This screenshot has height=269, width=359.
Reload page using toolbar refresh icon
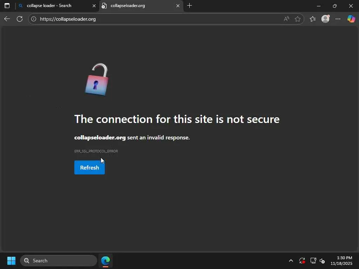tap(20, 19)
